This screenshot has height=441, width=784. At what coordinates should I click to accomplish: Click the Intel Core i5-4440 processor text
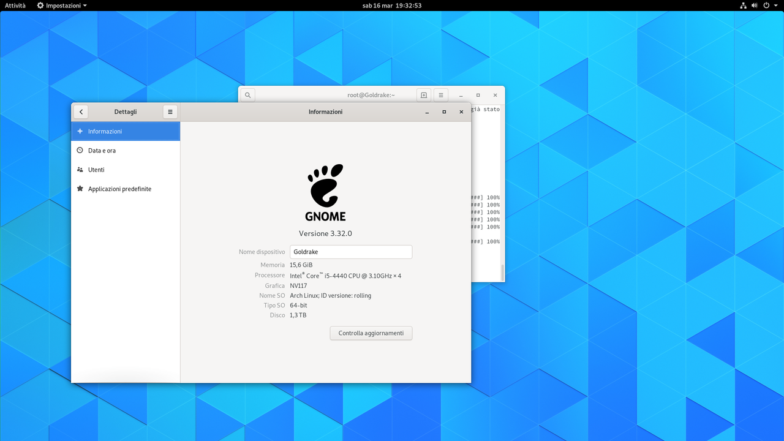coord(345,276)
